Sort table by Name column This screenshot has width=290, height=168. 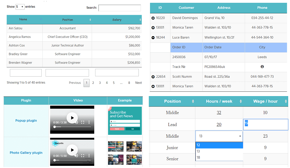click(x=25, y=20)
